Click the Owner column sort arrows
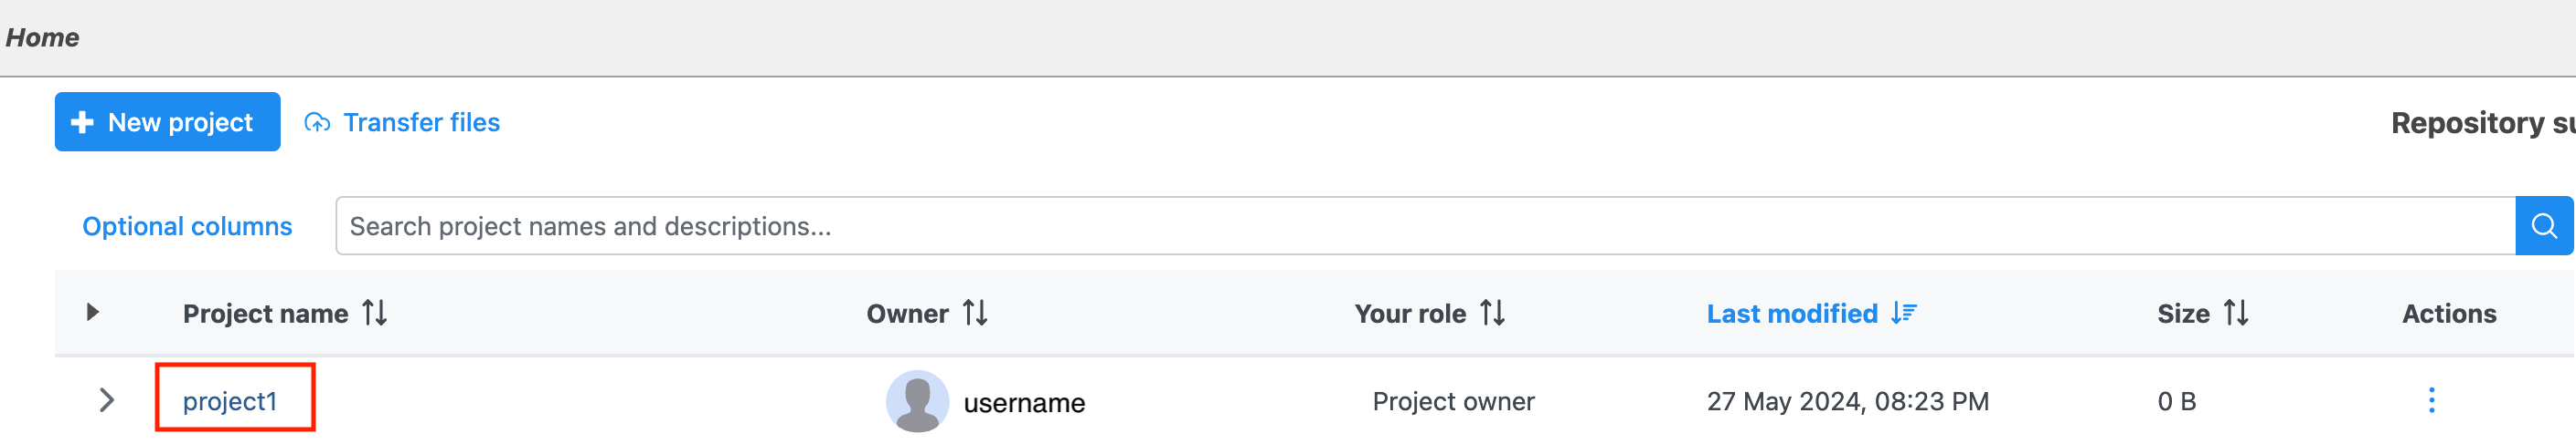Screen dimensions: 2576x444 (975, 314)
